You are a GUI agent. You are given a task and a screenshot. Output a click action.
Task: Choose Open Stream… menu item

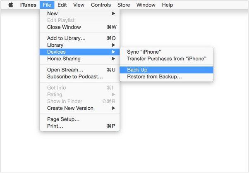coord(79,70)
